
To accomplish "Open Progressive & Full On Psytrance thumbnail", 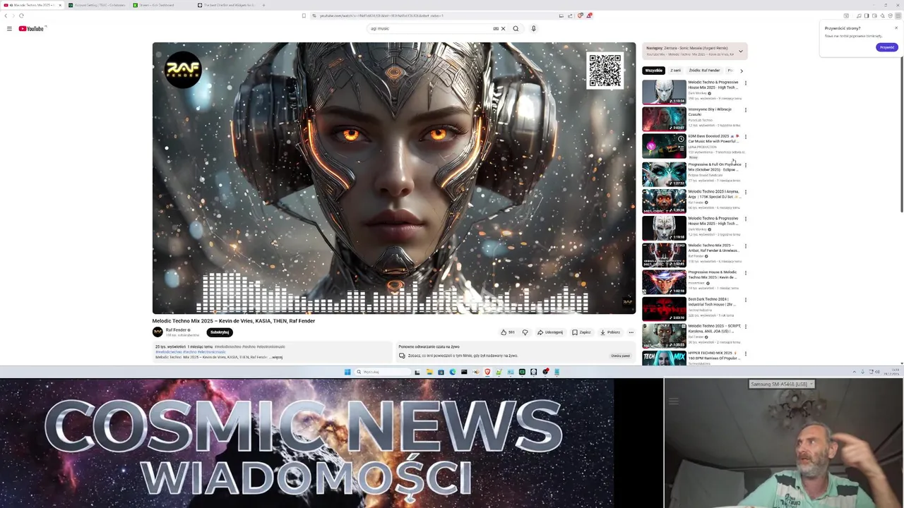I will (664, 174).
